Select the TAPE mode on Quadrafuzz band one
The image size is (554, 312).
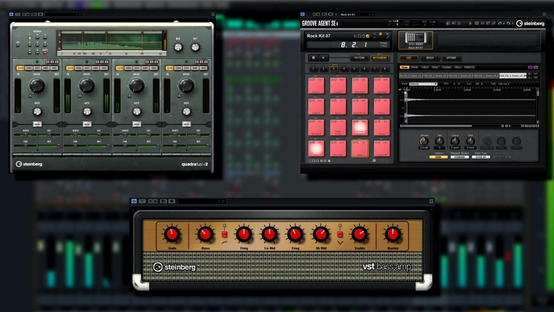pos(20,68)
